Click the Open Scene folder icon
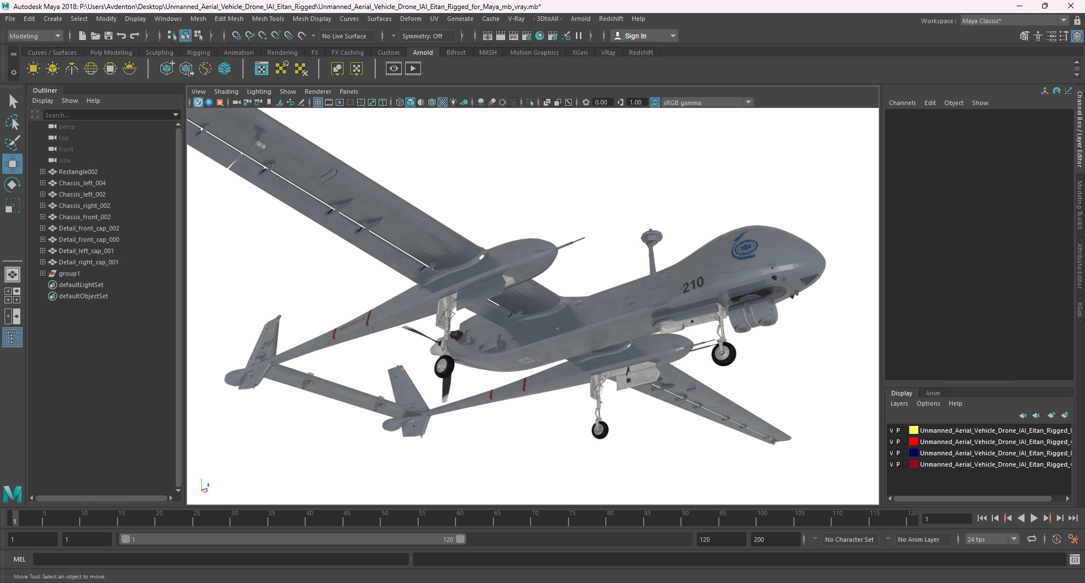The width and height of the screenshot is (1085, 583). click(96, 36)
